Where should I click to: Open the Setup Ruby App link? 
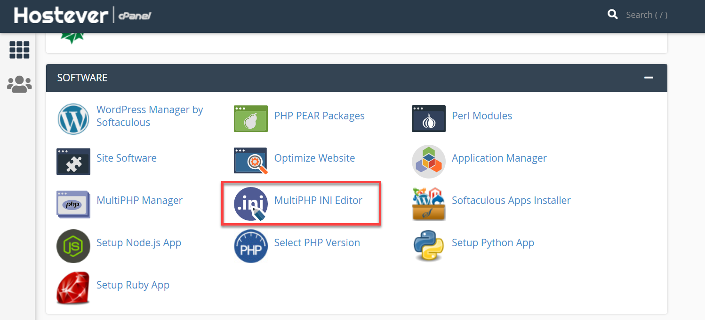click(x=133, y=285)
